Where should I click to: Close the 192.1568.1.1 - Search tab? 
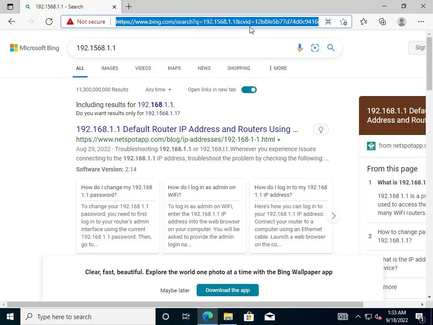pos(114,7)
